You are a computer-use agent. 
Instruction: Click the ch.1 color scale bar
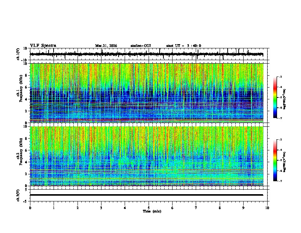(275, 97)
